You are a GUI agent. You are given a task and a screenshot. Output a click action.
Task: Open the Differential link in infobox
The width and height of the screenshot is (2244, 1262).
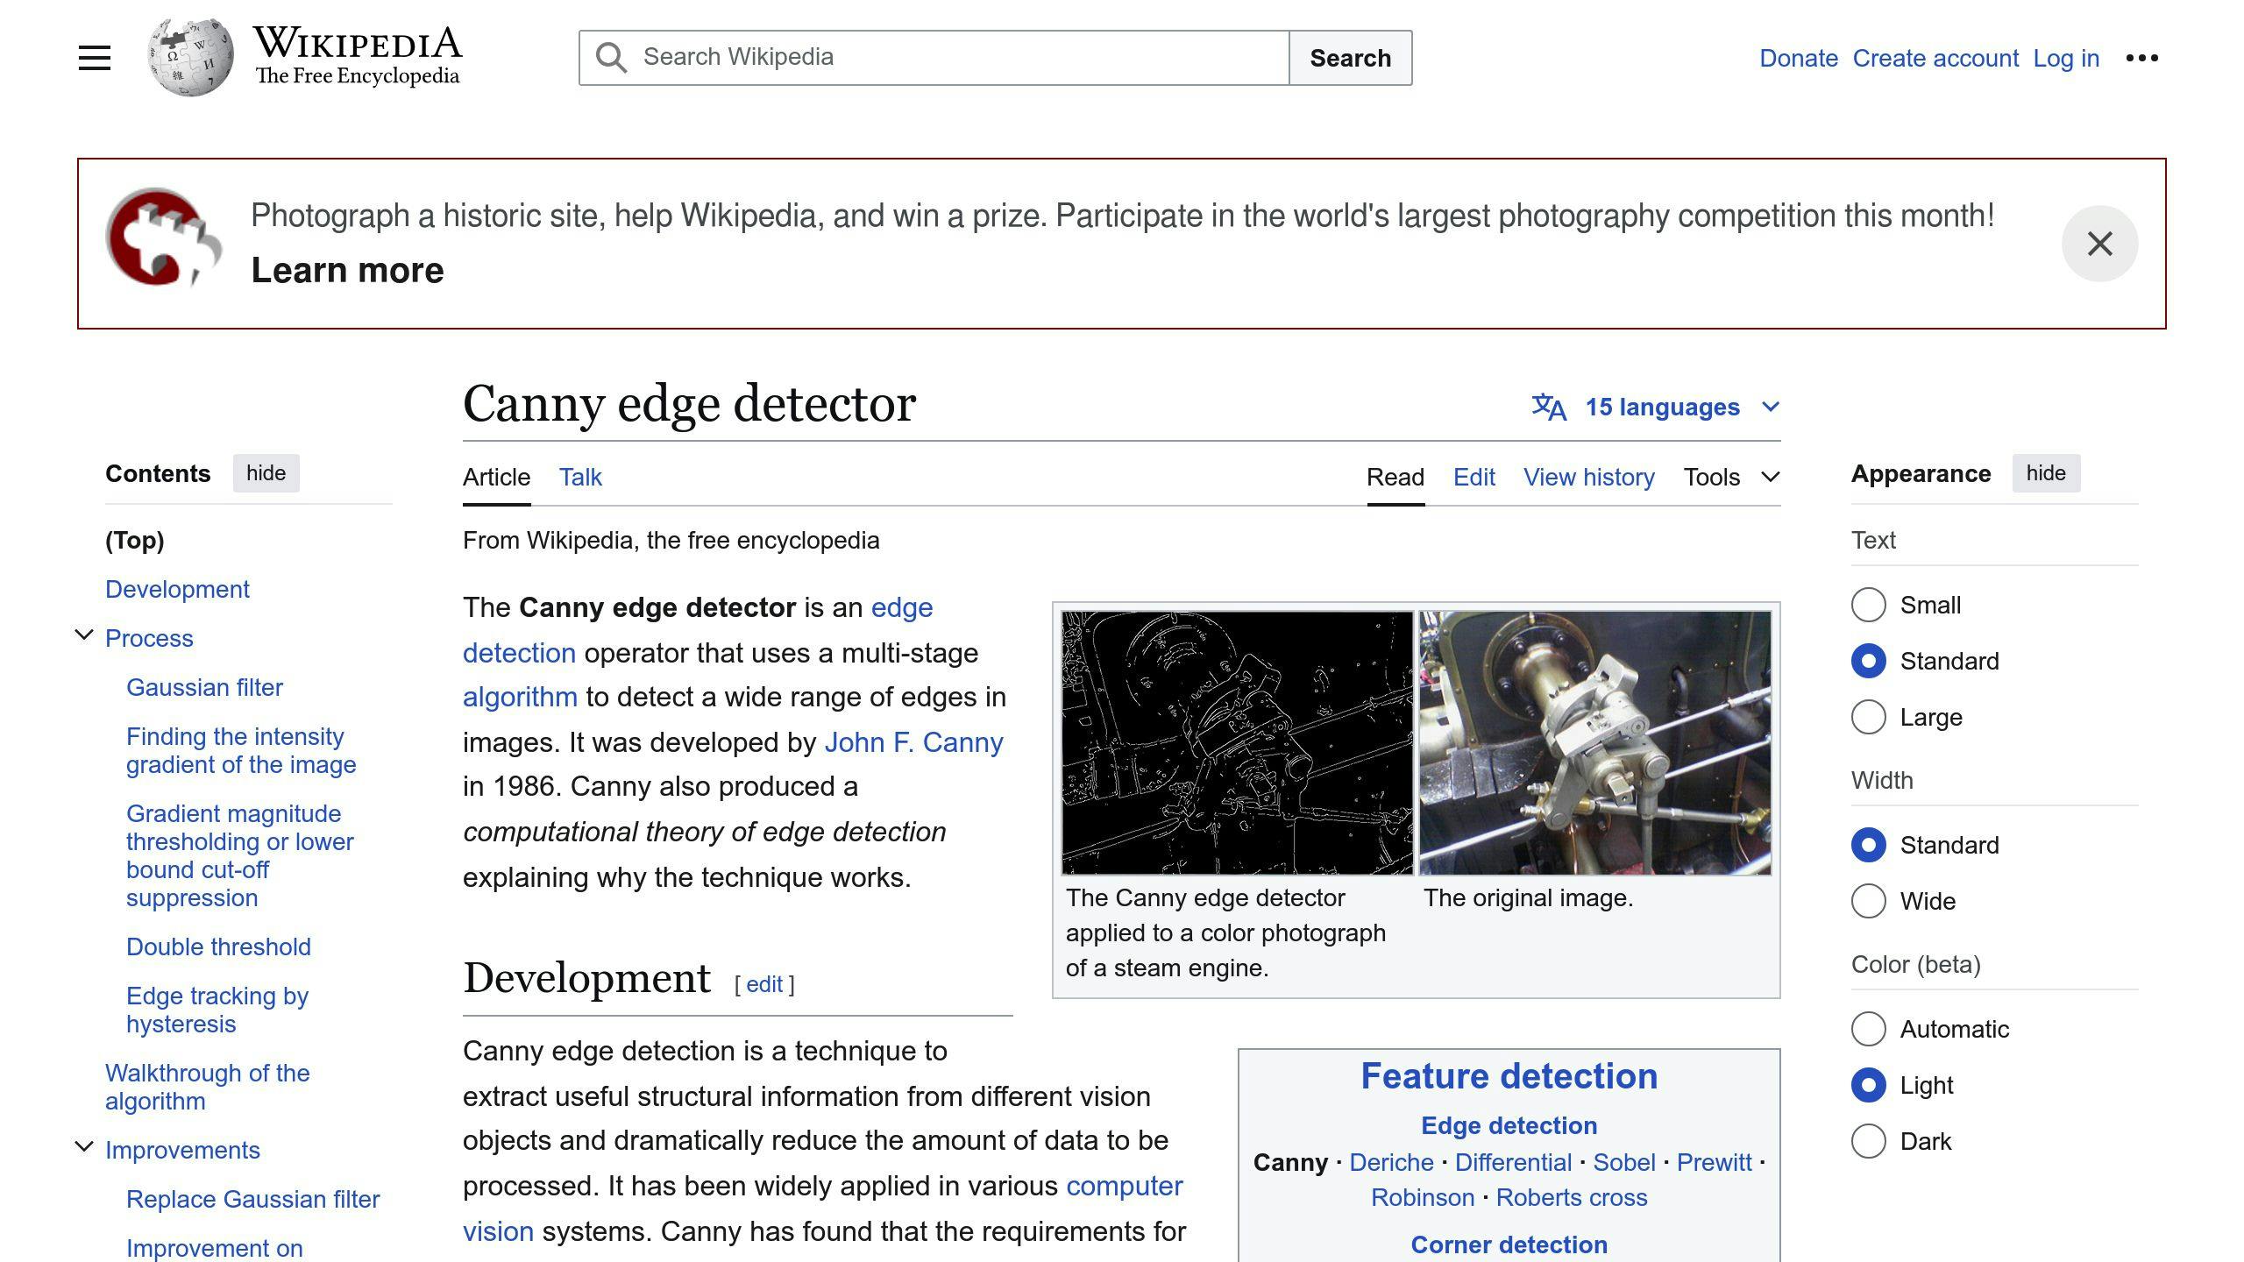point(1513,1162)
